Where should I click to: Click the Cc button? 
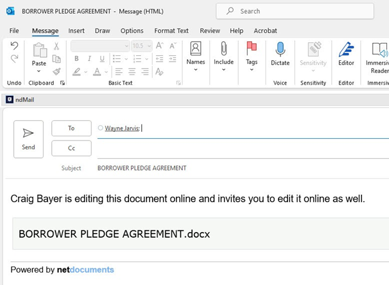click(x=72, y=148)
